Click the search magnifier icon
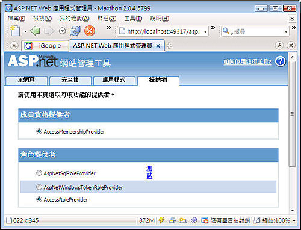The image size is (301, 230). click(x=226, y=31)
